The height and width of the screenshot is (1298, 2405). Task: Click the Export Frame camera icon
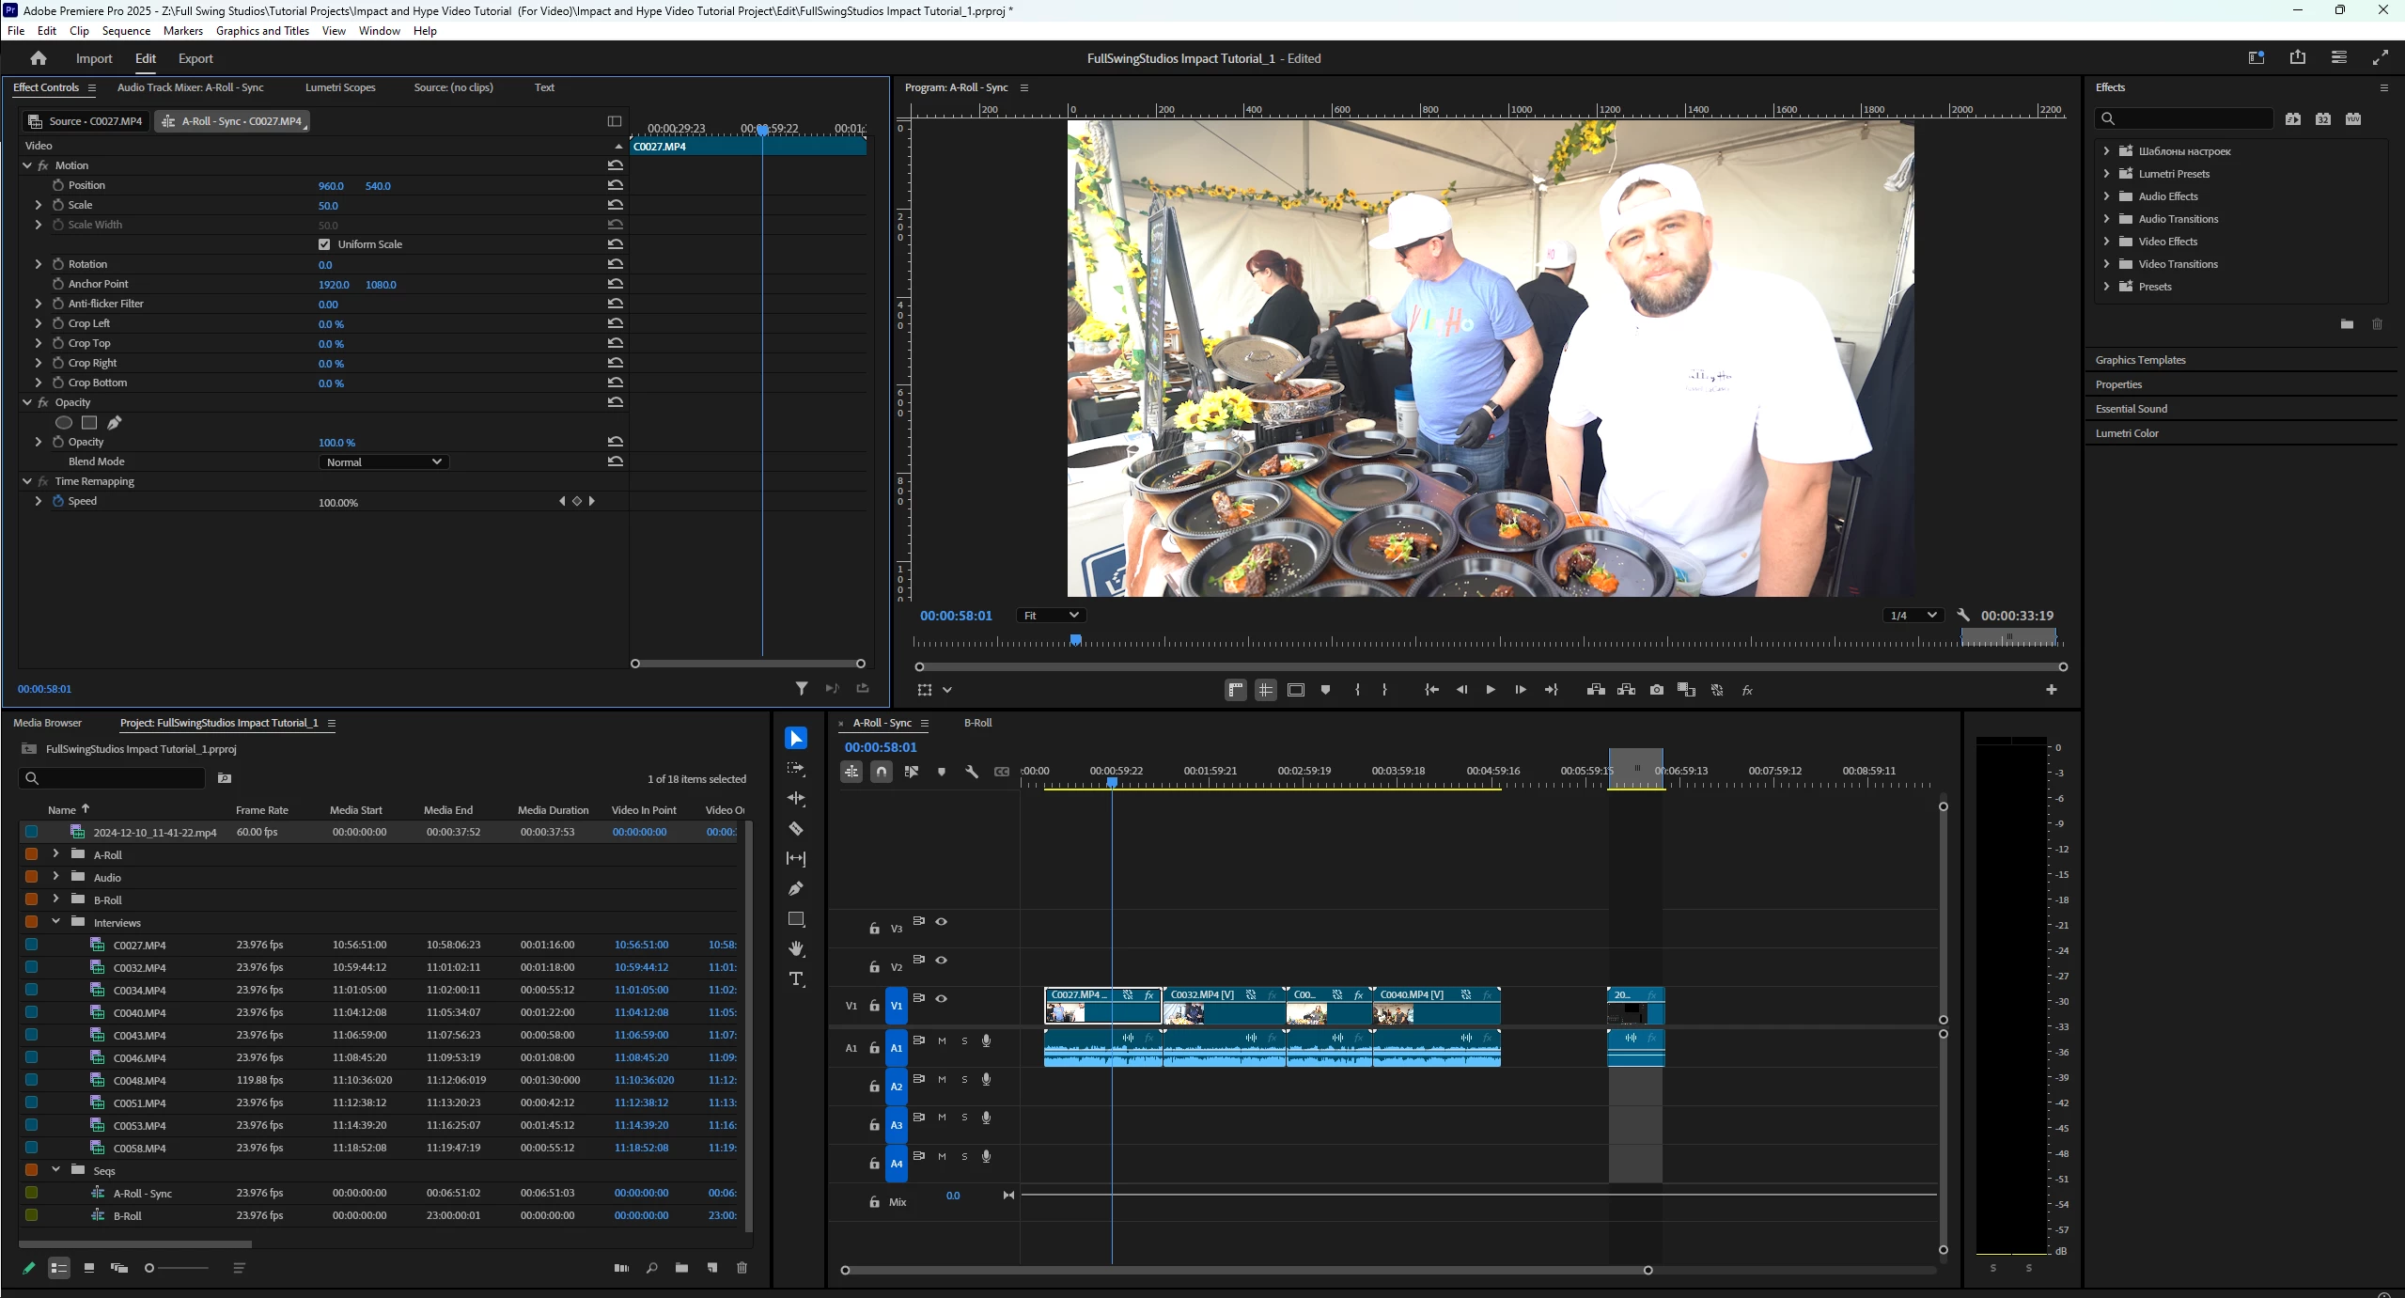[1656, 690]
